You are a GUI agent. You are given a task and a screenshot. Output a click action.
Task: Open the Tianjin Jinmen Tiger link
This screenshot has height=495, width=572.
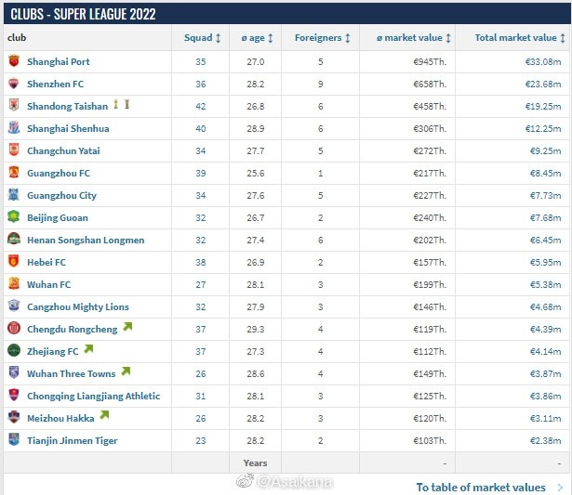pos(73,441)
